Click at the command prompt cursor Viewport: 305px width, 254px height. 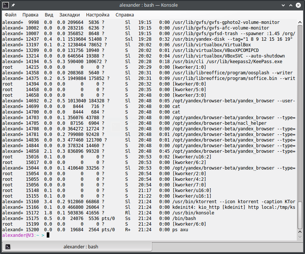(x=48, y=235)
